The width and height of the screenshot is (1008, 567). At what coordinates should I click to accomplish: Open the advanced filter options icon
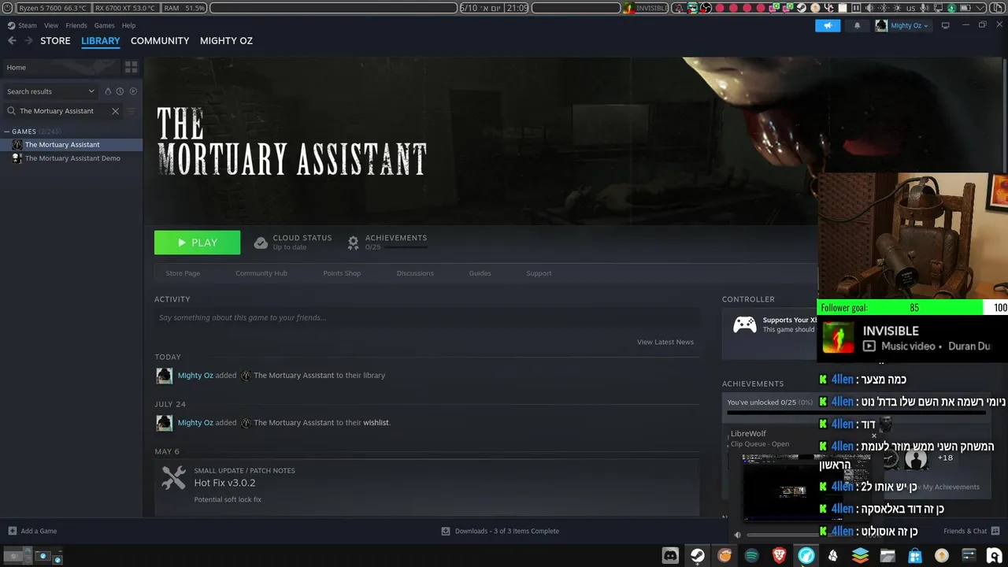coord(132,111)
